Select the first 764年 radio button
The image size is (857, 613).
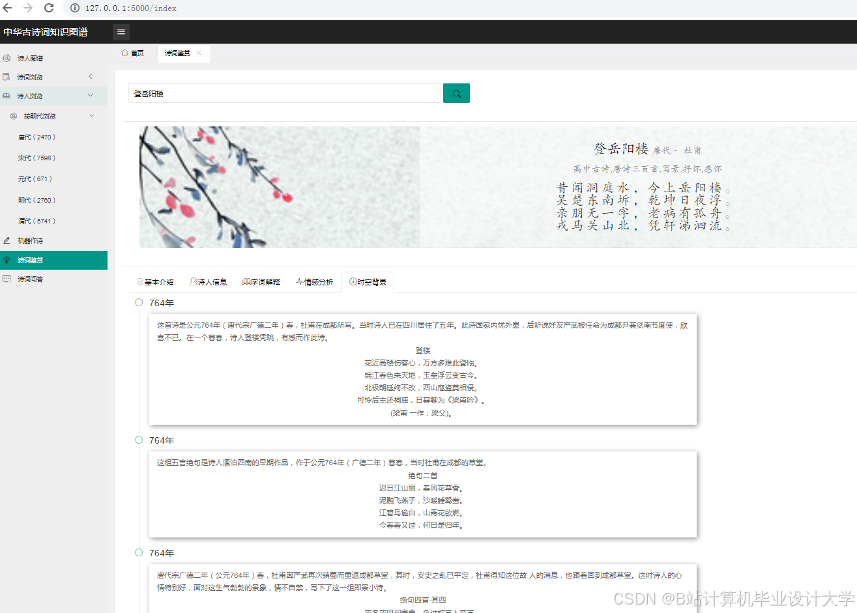[x=138, y=302]
